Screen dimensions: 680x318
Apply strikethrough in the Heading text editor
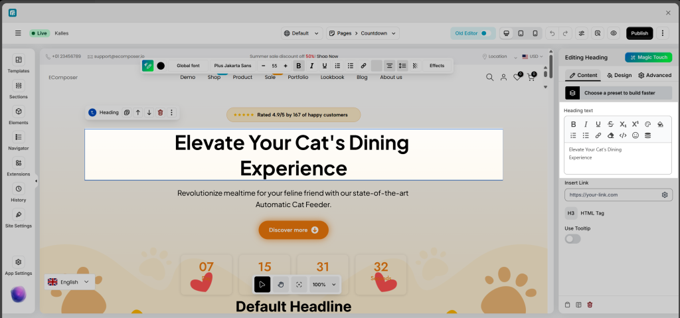[x=610, y=124]
